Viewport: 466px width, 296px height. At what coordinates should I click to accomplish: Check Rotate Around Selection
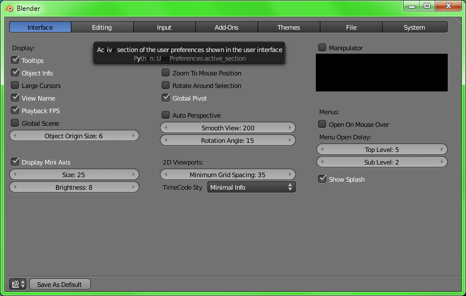(166, 85)
